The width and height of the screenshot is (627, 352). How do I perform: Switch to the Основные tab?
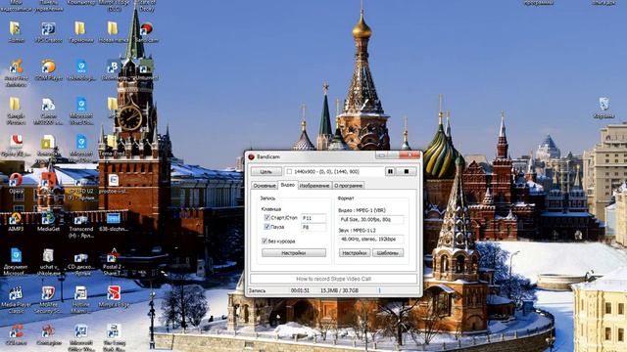tap(265, 186)
